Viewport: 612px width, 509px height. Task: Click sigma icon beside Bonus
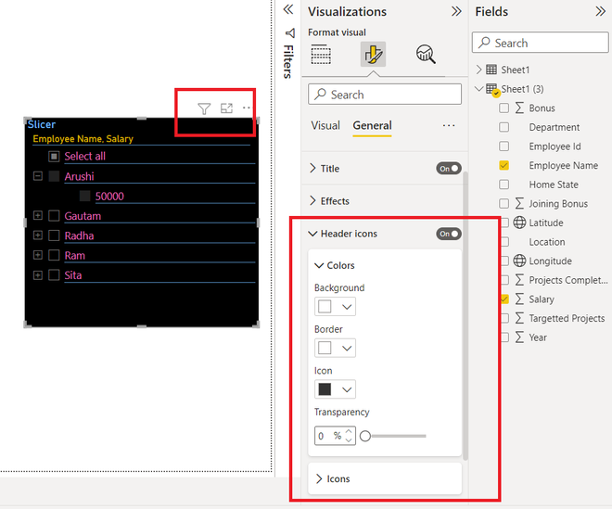coord(519,108)
